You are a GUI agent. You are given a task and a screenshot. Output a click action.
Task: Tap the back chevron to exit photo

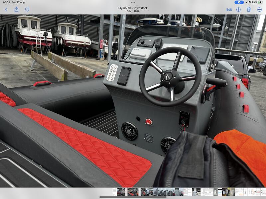click(6, 10)
